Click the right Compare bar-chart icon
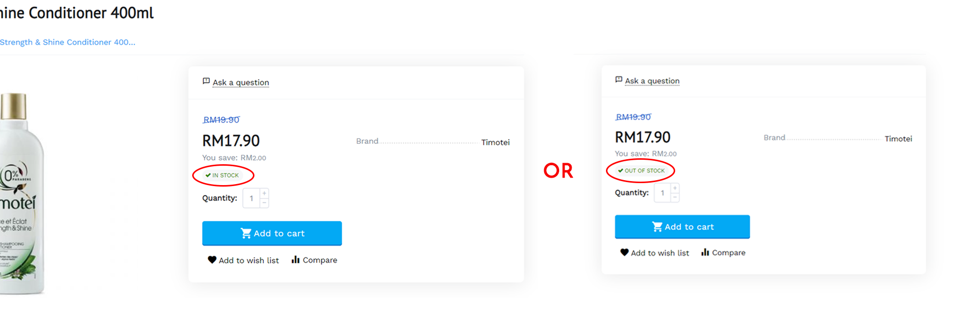This screenshot has width=956, height=314. 705,252
